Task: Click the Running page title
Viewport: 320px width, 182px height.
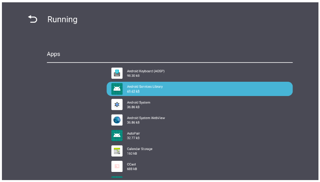Action: (63, 19)
